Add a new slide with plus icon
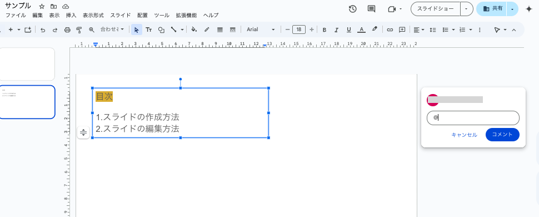The width and height of the screenshot is (539, 217). (x=11, y=29)
